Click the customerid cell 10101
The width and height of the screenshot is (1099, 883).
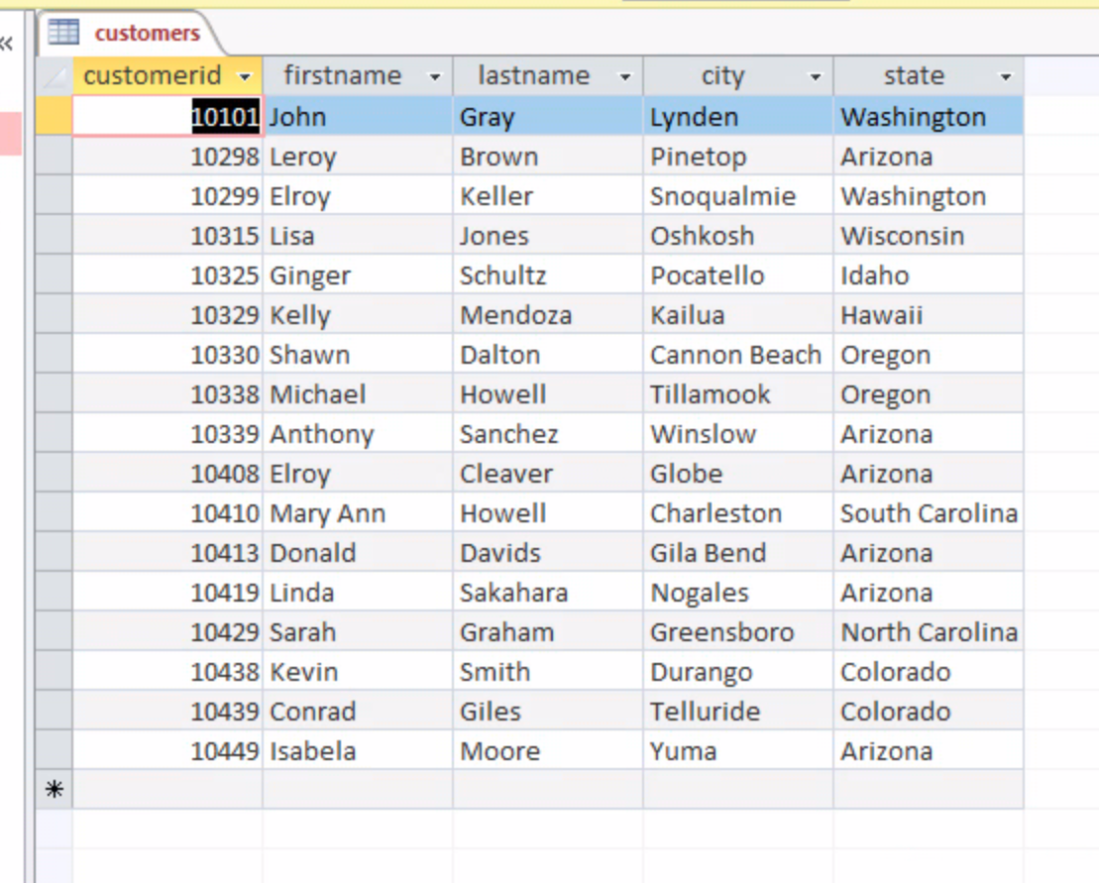[167, 116]
